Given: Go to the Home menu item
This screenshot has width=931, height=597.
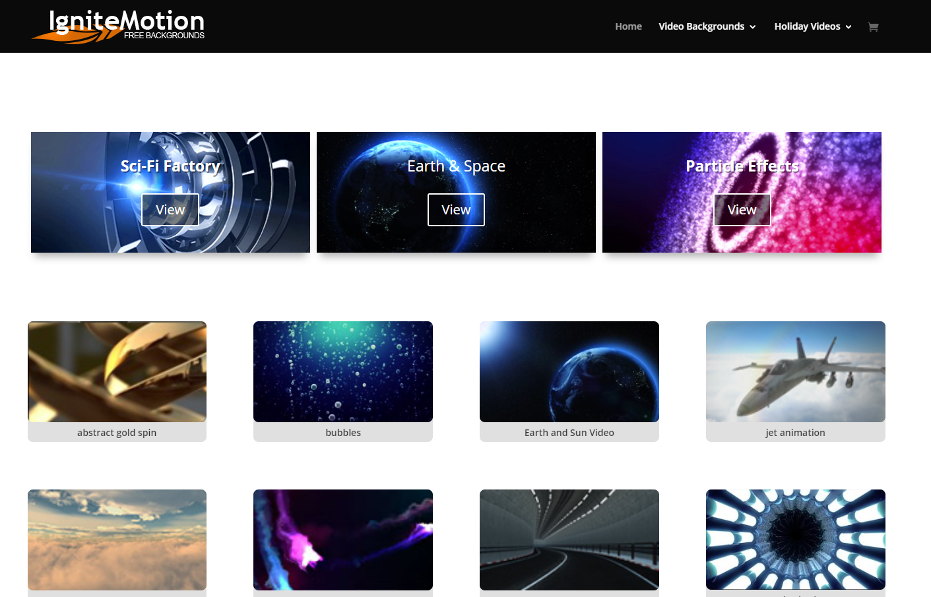Looking at the screenshot, I should pos(628,26).
